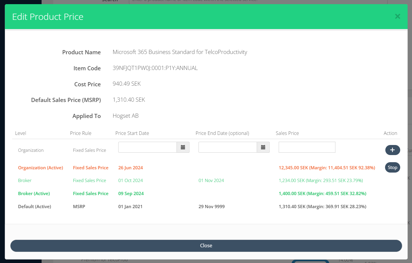The height and width of the screenshot is (263, 412).
Task: Open the Price Start Date calendar picker
Action: (x=183, y=147)
